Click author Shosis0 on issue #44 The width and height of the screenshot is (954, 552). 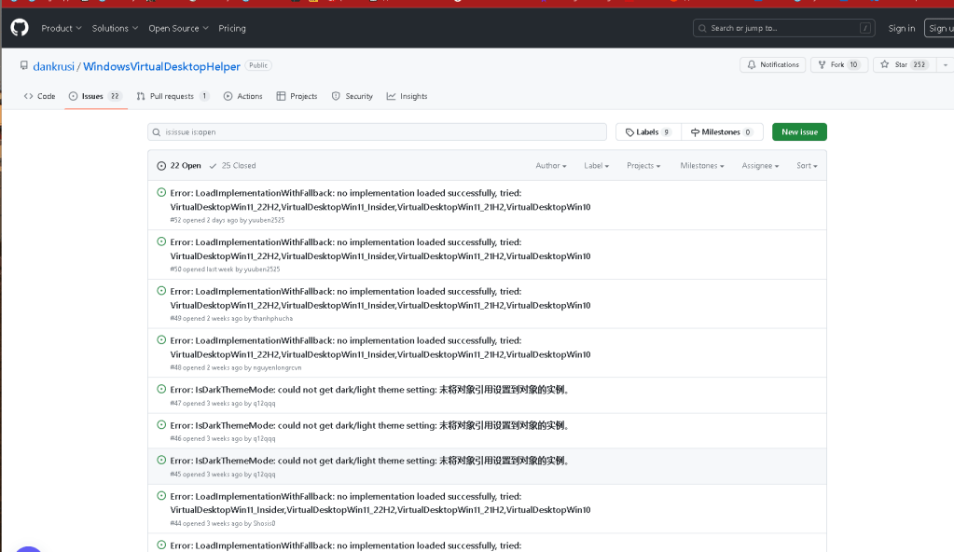264,523
